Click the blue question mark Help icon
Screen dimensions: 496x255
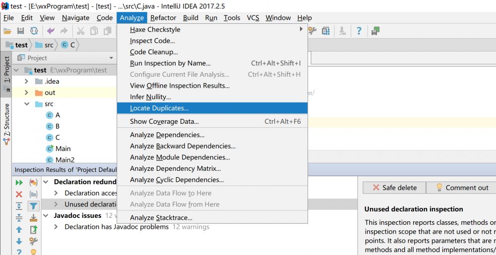pyautogui.click(x=359, y=31)
